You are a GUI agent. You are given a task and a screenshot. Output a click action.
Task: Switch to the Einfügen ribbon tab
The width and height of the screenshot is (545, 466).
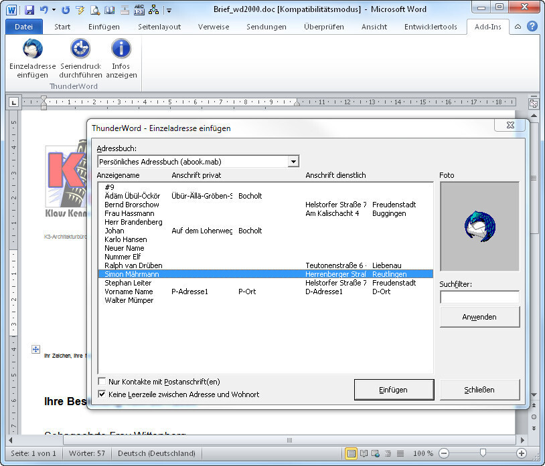pyautogui.click(x=104, y=27)
